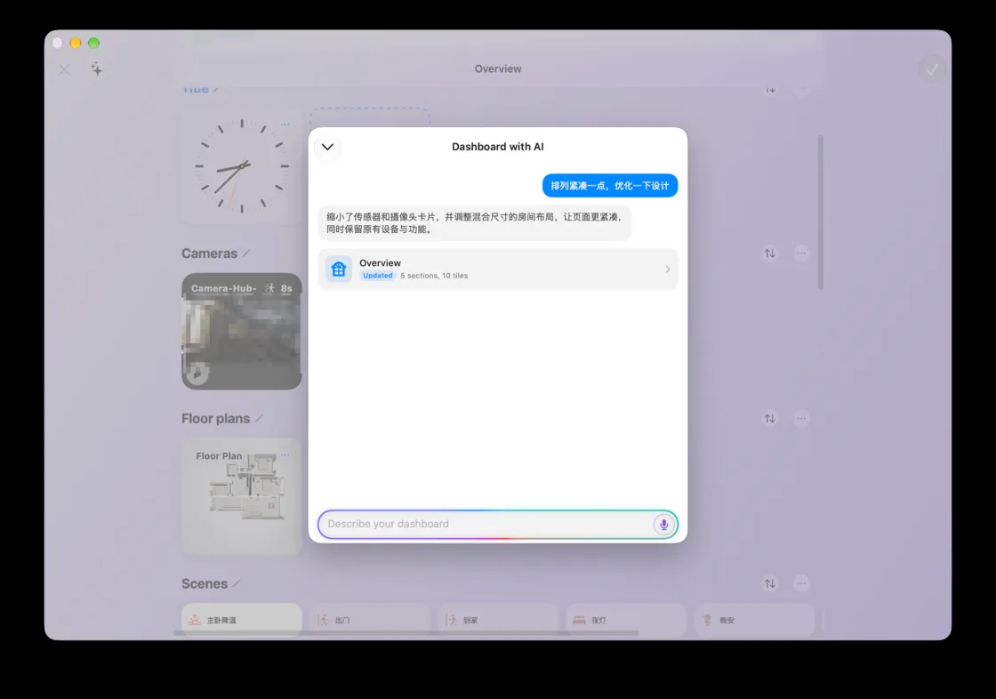Edit the Floor plans section title
This screenshot has height=699, width=996.
pyautogui.click(x=259, y=419)
